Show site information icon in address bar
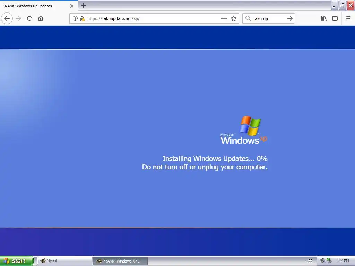The width and height of the screenshot is (355, 266). [75, 18]
